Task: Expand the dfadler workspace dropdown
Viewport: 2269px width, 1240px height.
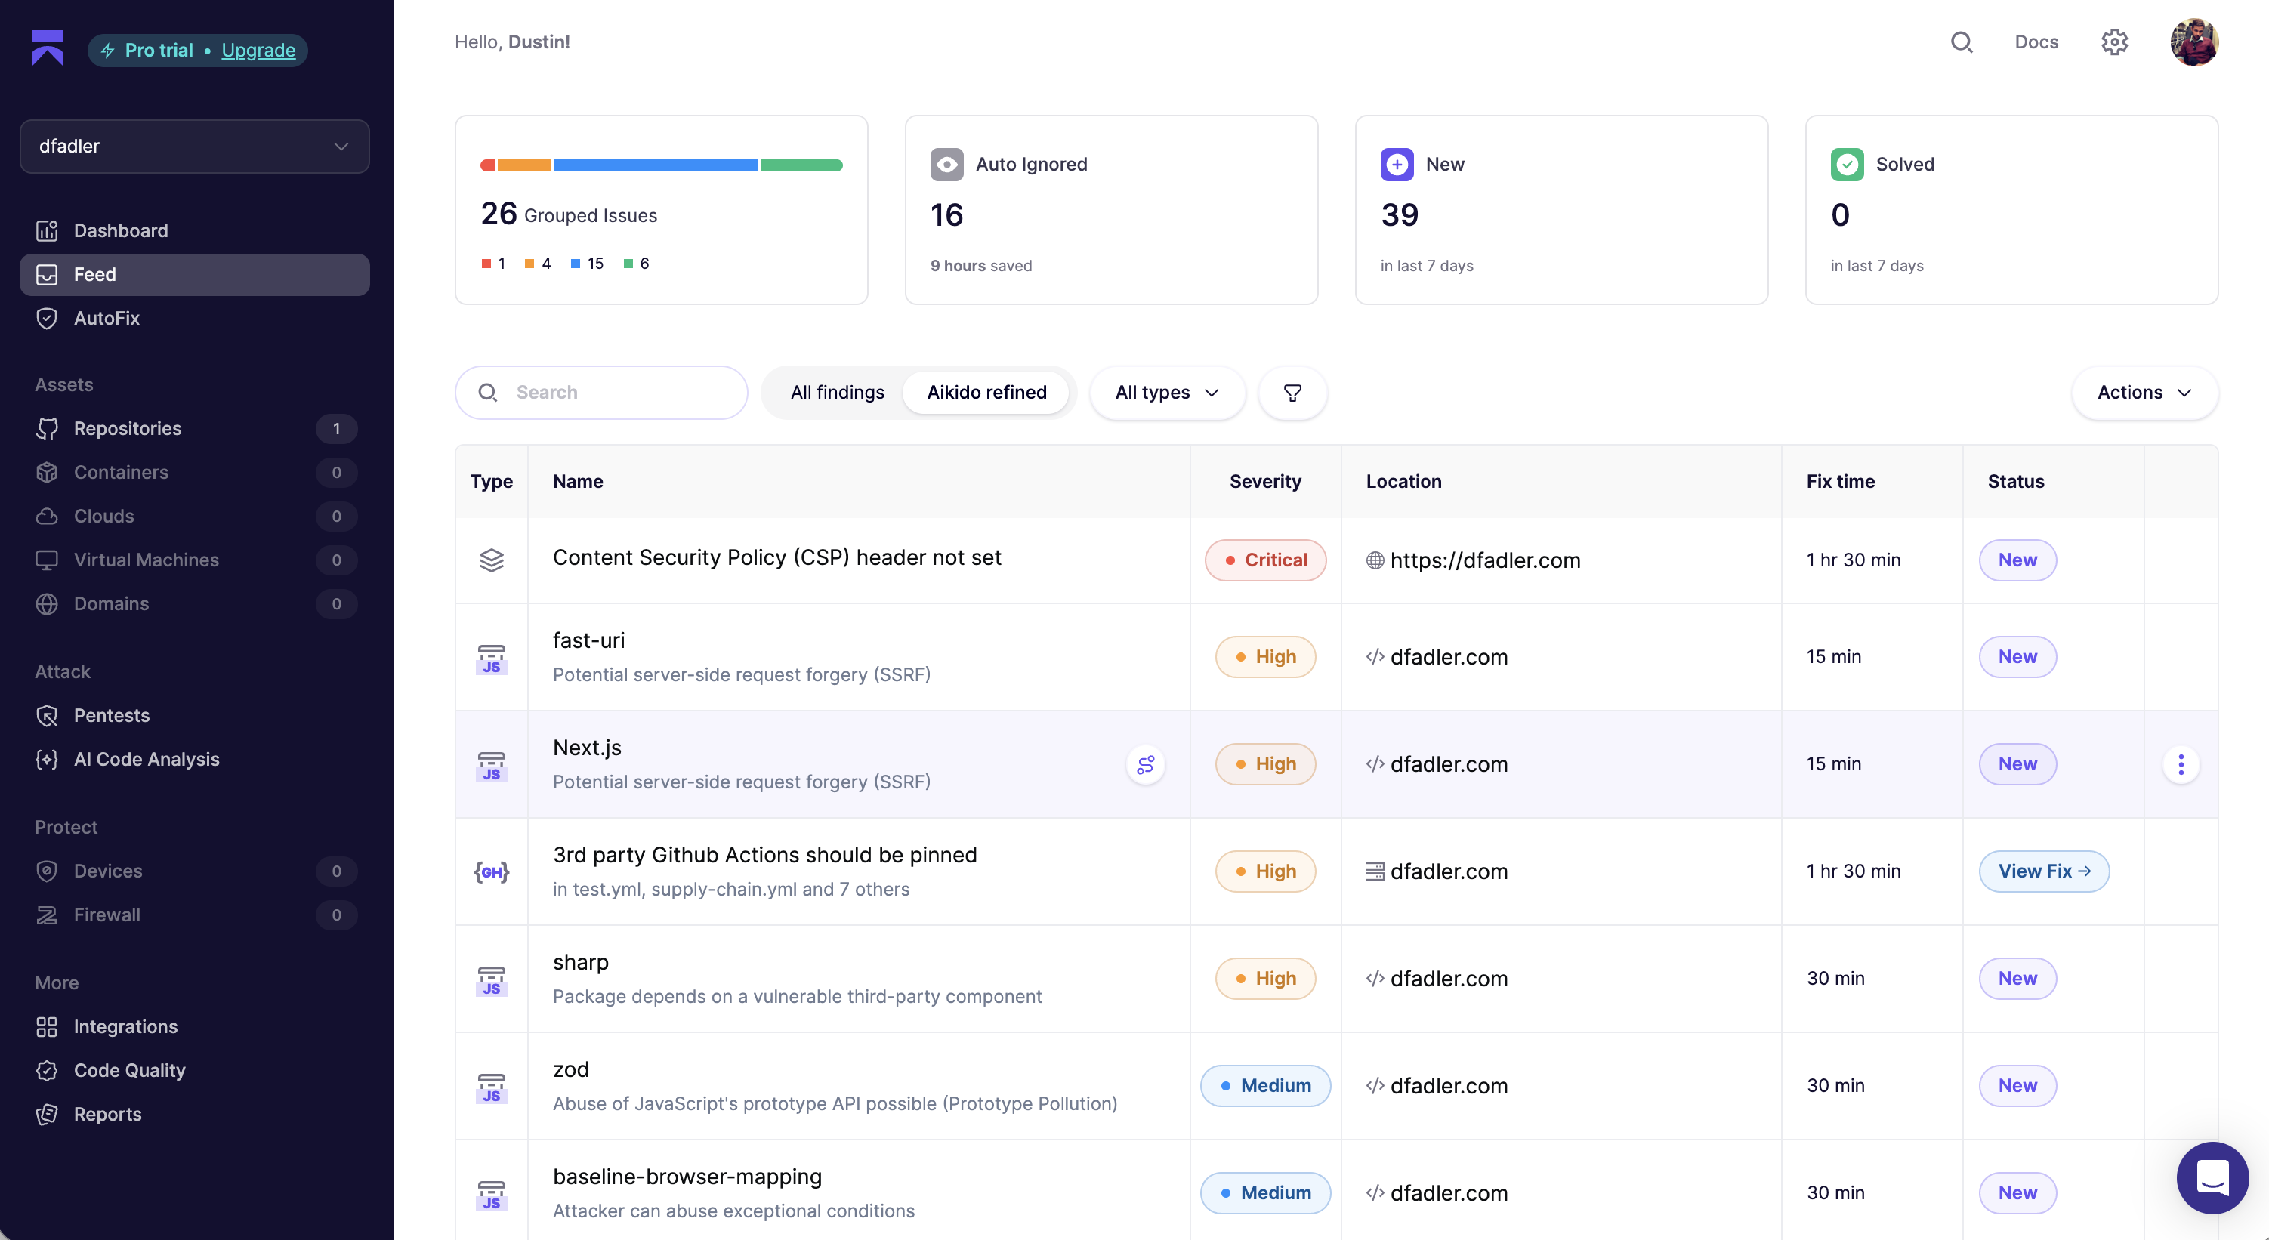Action: click(x=195, y=147)
